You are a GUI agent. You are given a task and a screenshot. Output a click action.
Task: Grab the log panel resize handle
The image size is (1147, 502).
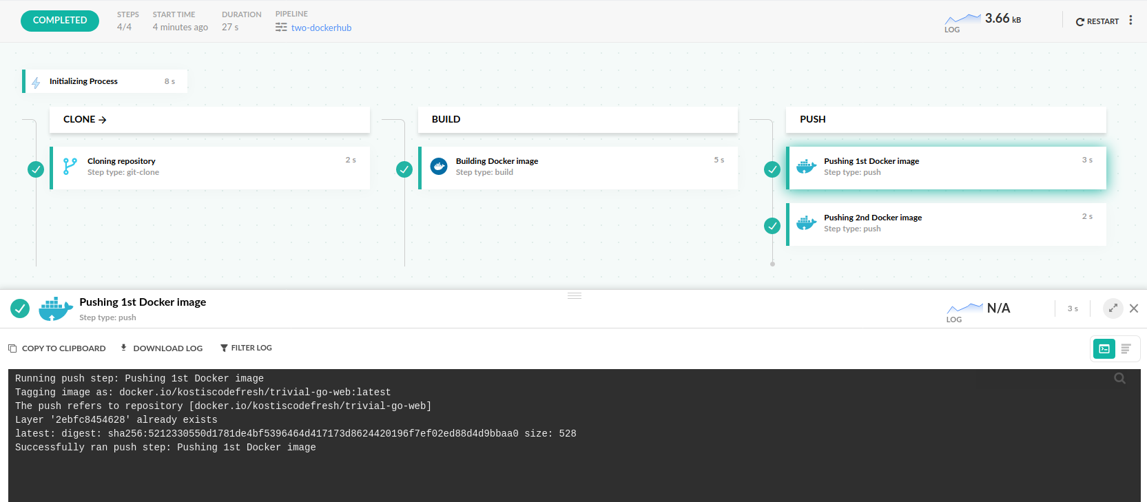pos(575,295)
